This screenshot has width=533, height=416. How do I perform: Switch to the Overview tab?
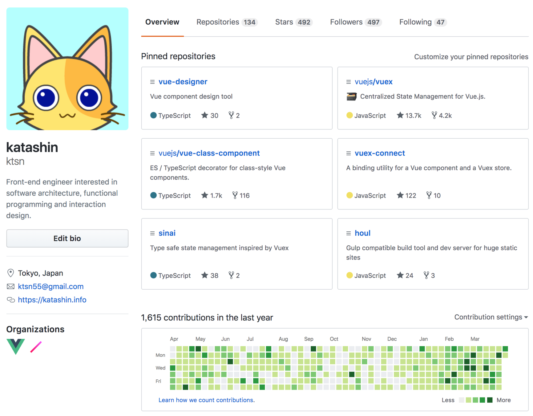162,22
